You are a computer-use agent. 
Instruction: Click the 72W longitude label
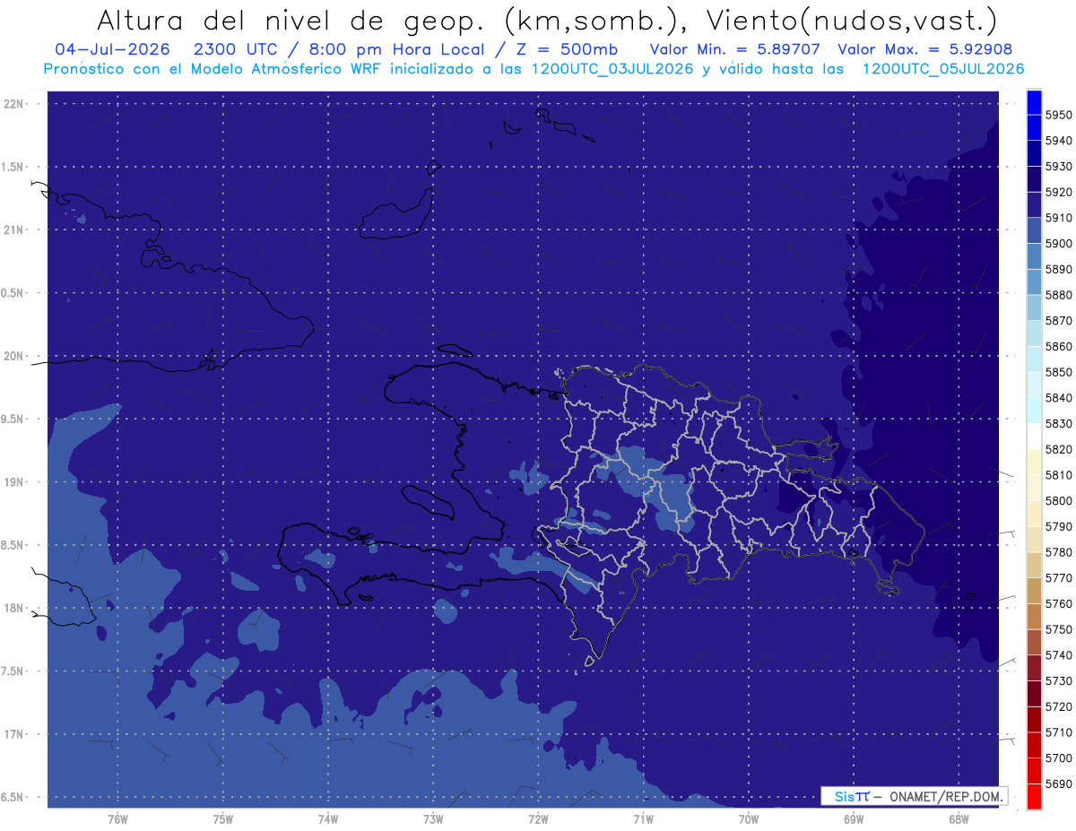(x=538, y=819)
